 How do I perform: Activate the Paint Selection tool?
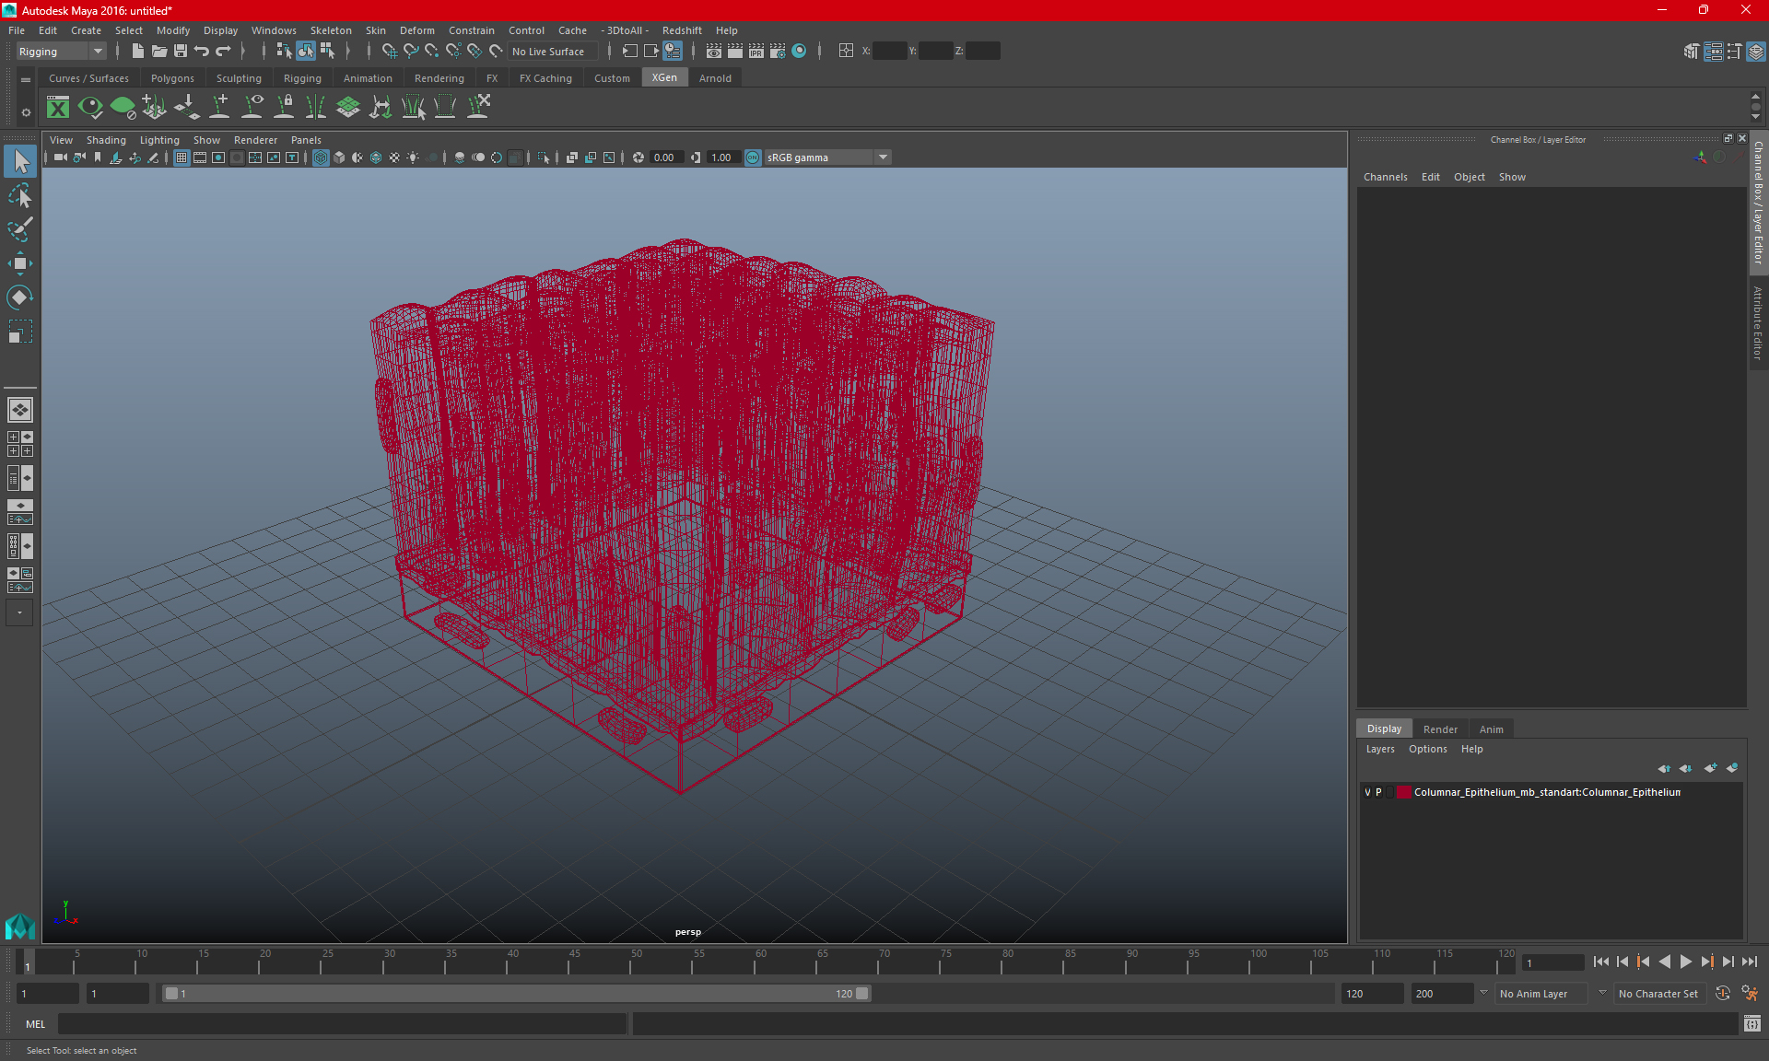click(19, 228)
